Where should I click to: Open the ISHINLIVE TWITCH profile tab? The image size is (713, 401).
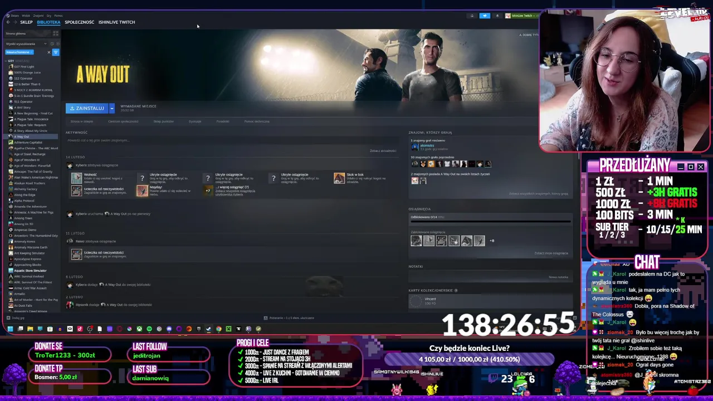tap(116, 22)
